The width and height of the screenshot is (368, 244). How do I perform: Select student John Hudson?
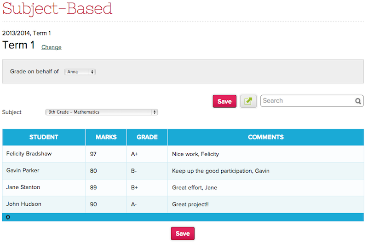click(24, 204)
